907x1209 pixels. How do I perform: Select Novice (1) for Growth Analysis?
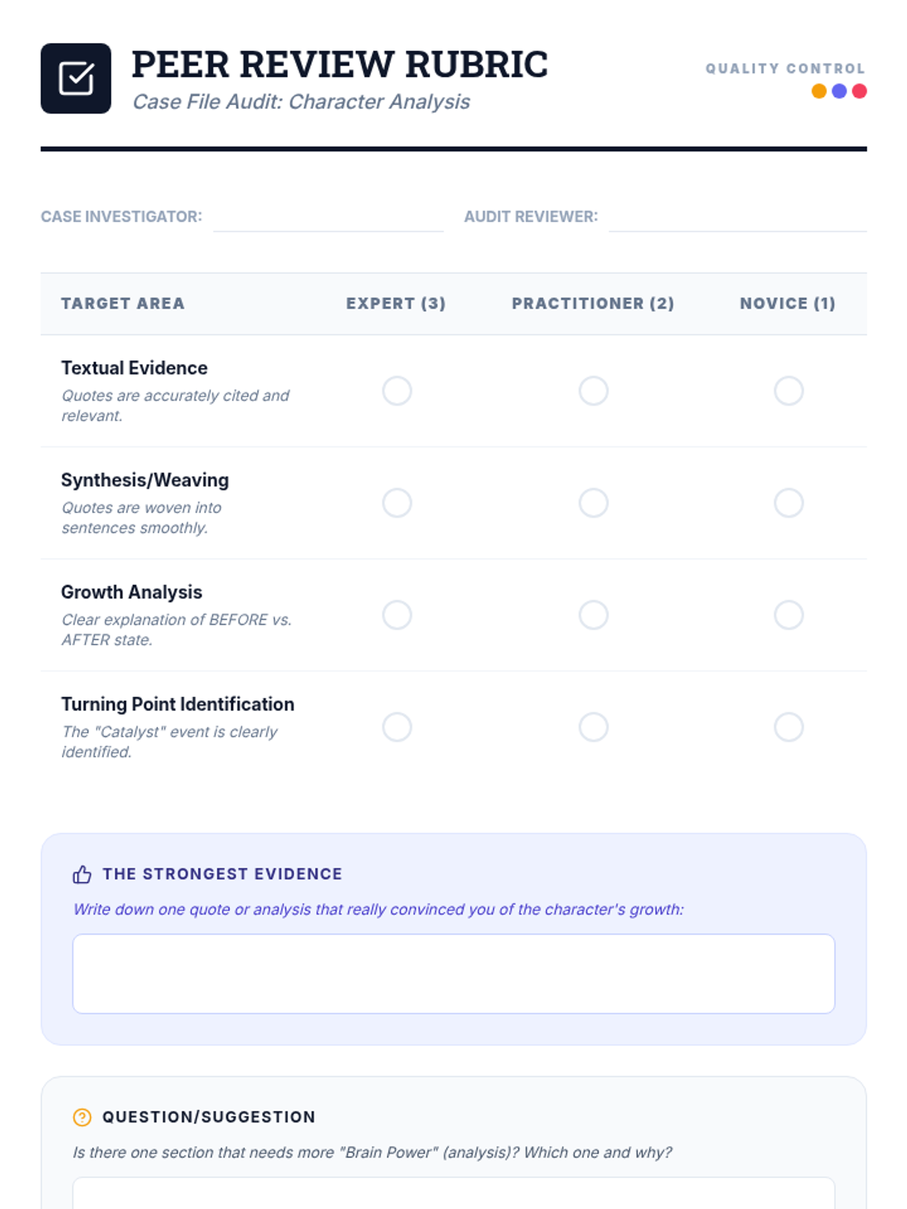coord(788,615)
